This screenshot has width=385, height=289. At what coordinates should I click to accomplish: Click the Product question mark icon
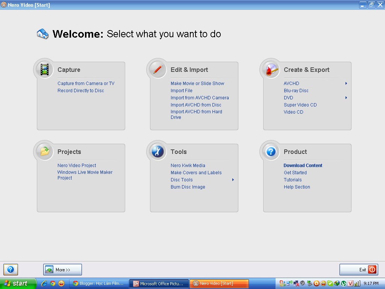point(271,152)
